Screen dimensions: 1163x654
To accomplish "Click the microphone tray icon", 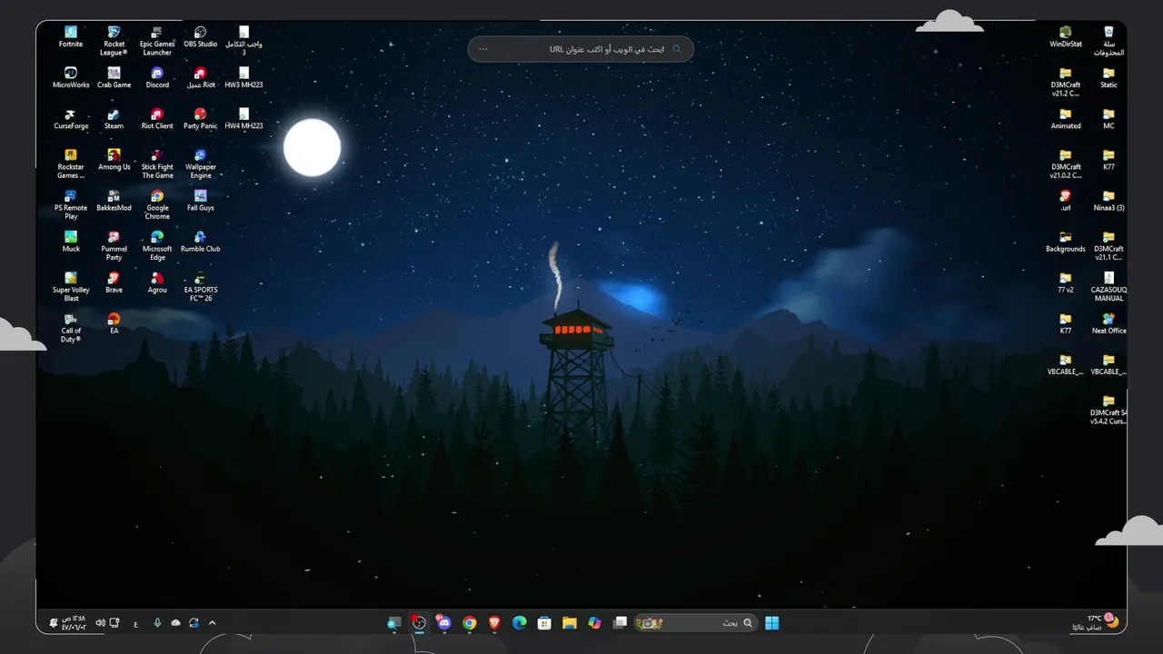I will point(157,623).
